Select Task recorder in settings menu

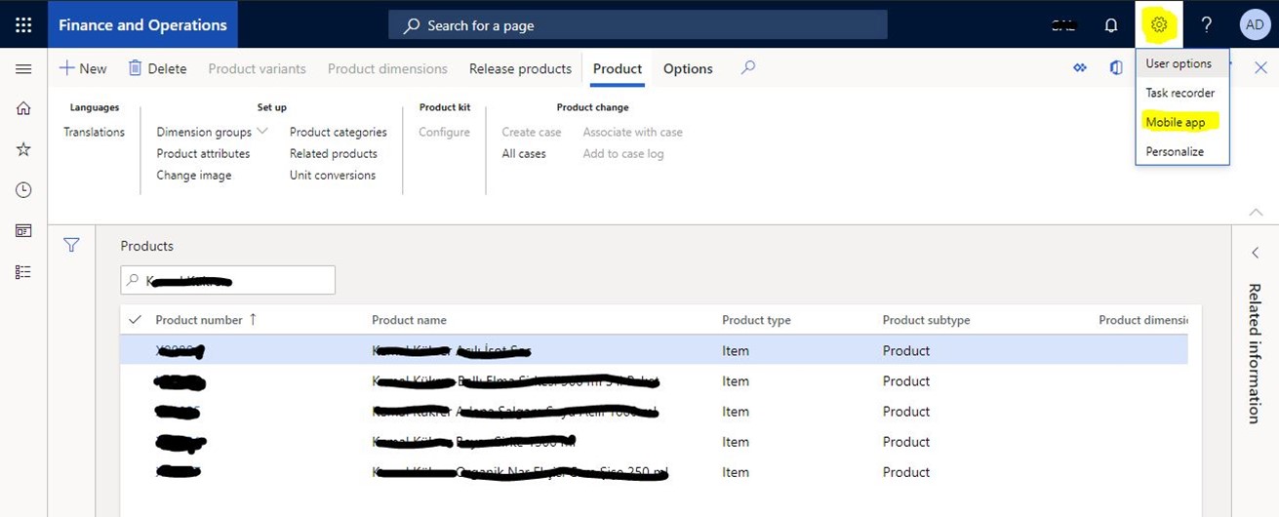1180,93
